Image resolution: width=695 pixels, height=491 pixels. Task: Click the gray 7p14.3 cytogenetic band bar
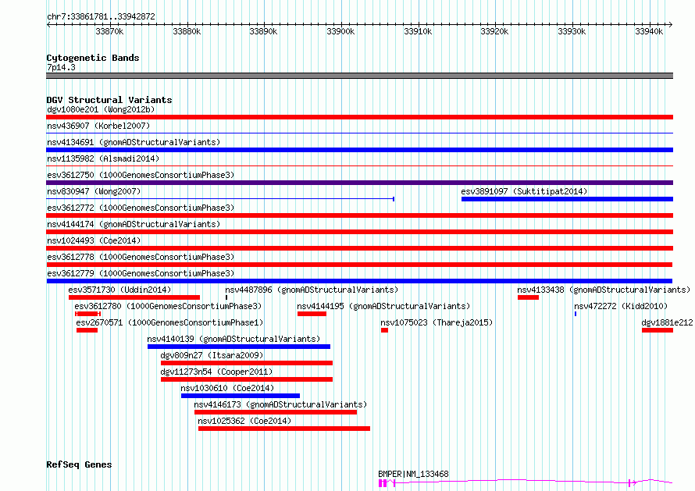(359, 76)
